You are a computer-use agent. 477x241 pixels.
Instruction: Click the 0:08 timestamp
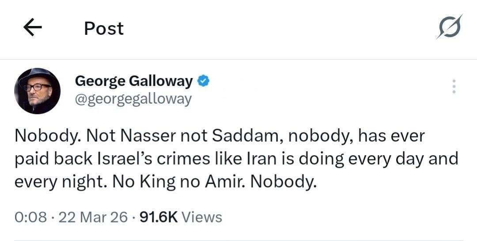[x=30, y=217]
